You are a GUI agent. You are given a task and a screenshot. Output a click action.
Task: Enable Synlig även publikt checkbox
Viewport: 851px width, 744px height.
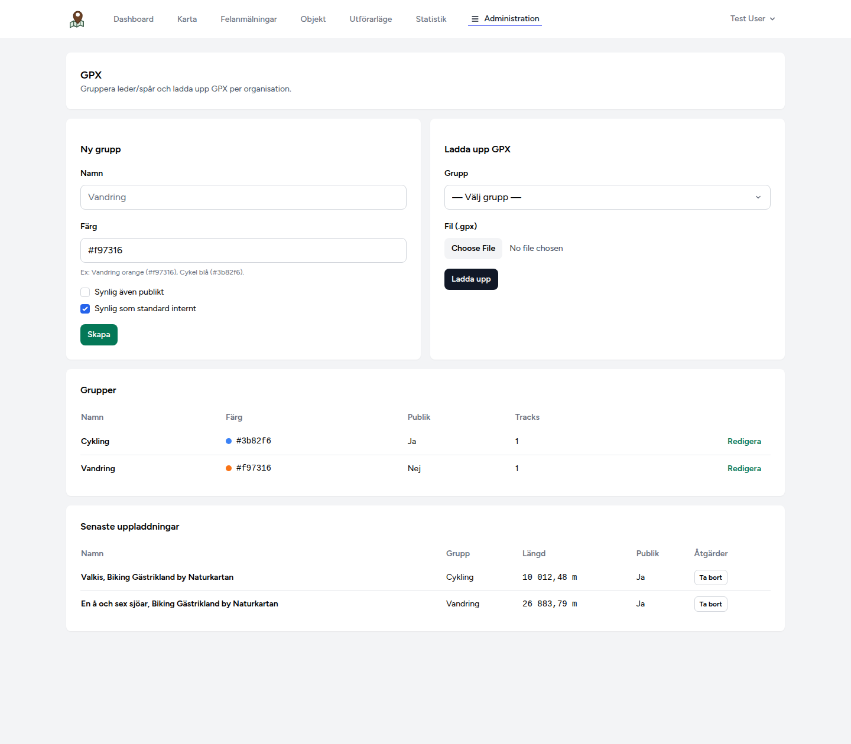pos(85,292)
